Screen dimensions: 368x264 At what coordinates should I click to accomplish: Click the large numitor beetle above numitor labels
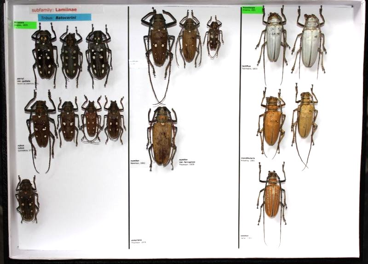pyautogui.click(x=161, y=136)
